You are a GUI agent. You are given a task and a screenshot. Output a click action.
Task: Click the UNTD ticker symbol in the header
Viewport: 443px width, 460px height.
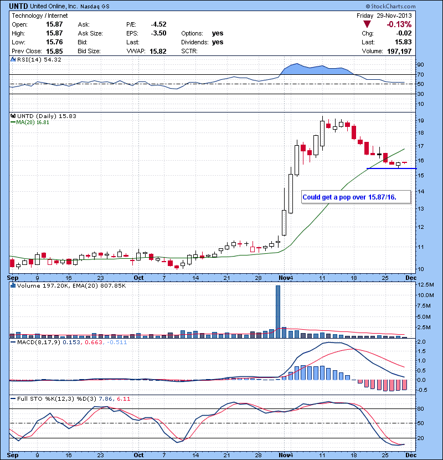pyautogui.click(x=18, y=6)
